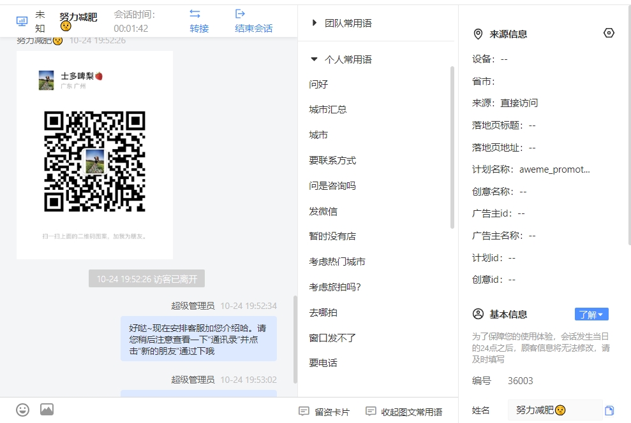Open the 了解 dropdown

tap(591, 314)
